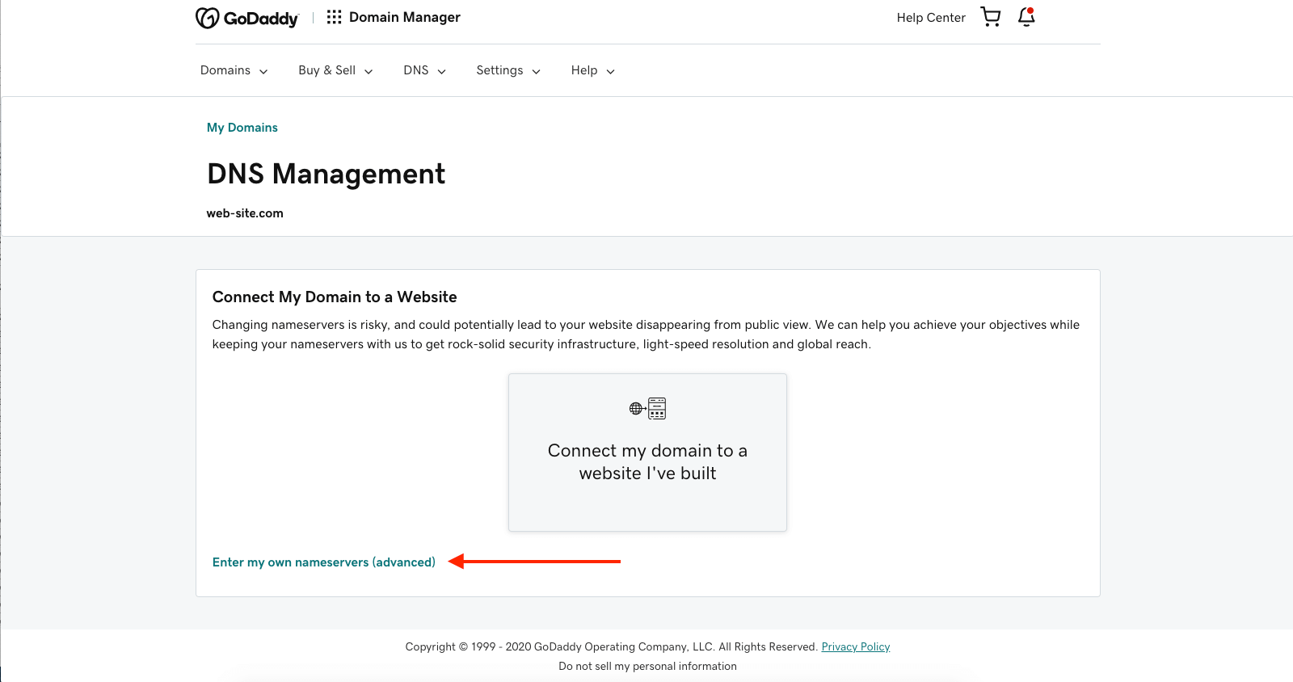View notifications via the bell icon

coord(1026,17)
